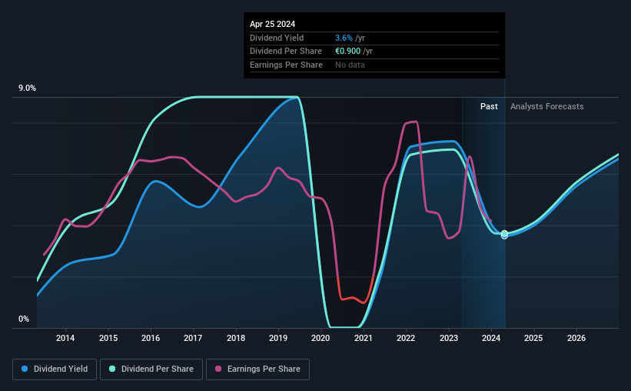Viewport: 631px width, 391px height.
Task: Click the 2025 x-axis label
Action: point(533,338)
